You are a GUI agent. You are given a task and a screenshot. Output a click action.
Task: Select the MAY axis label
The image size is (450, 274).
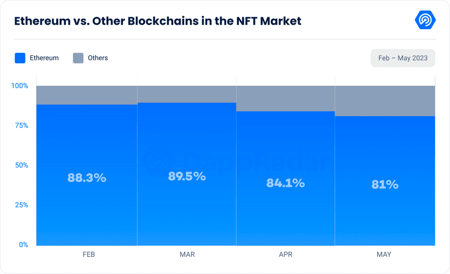(x=384, y=255)
